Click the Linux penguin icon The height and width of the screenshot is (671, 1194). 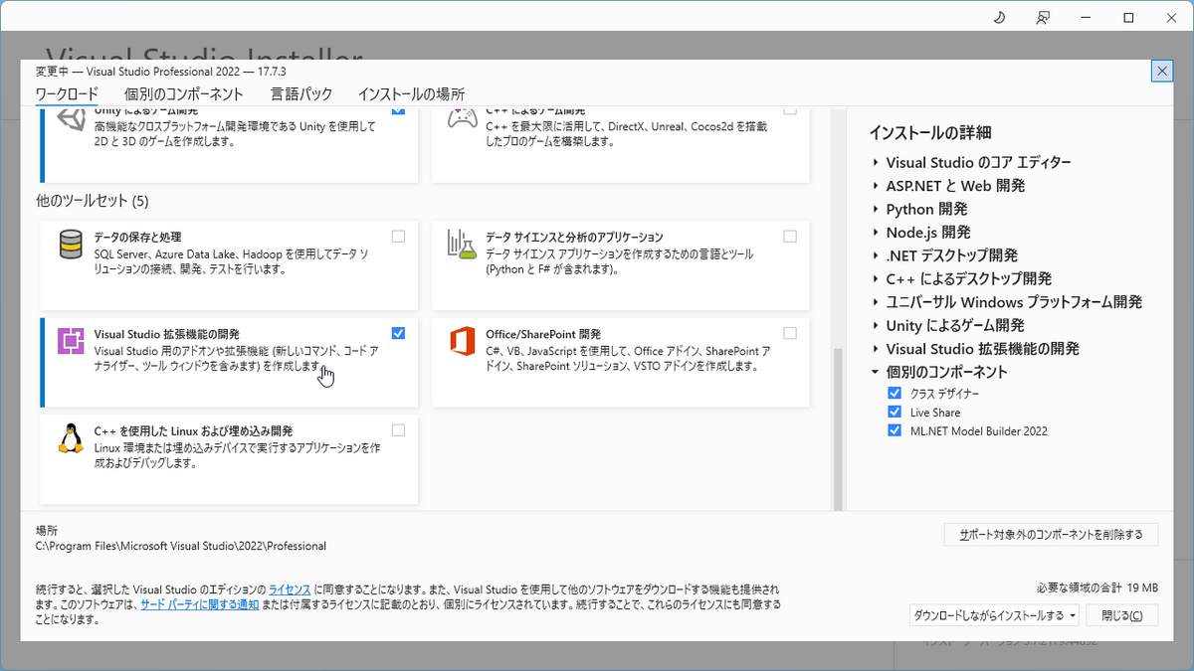pyautogui.click(x=71, y=438)
